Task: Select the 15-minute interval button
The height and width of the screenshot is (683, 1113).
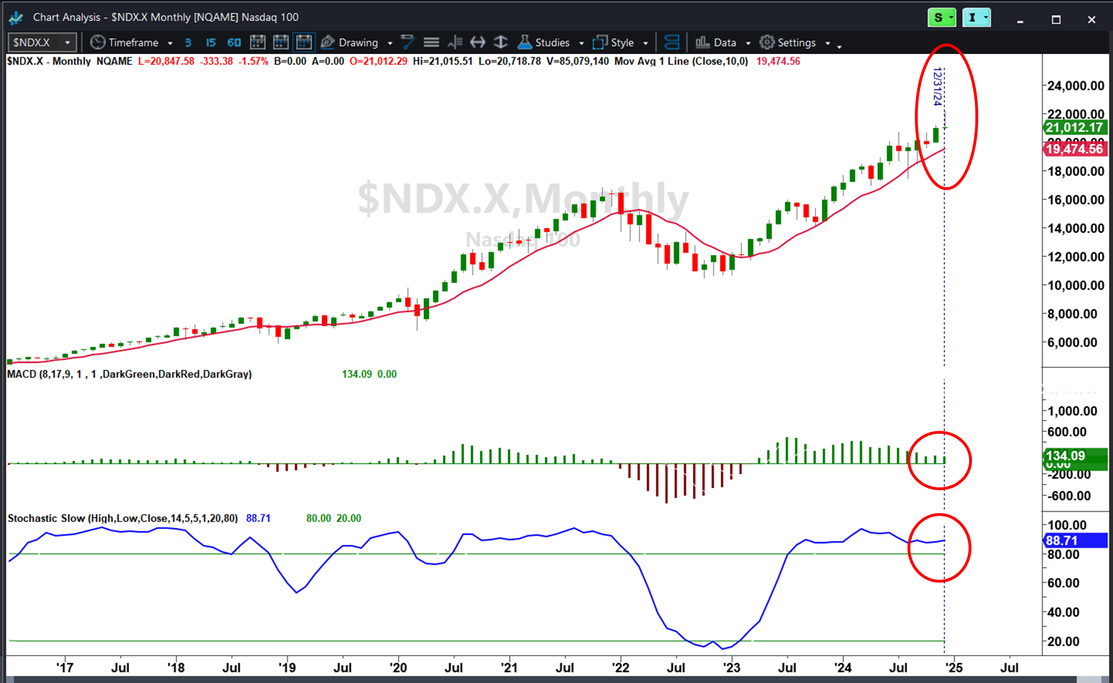Action: tap(211, 42)
